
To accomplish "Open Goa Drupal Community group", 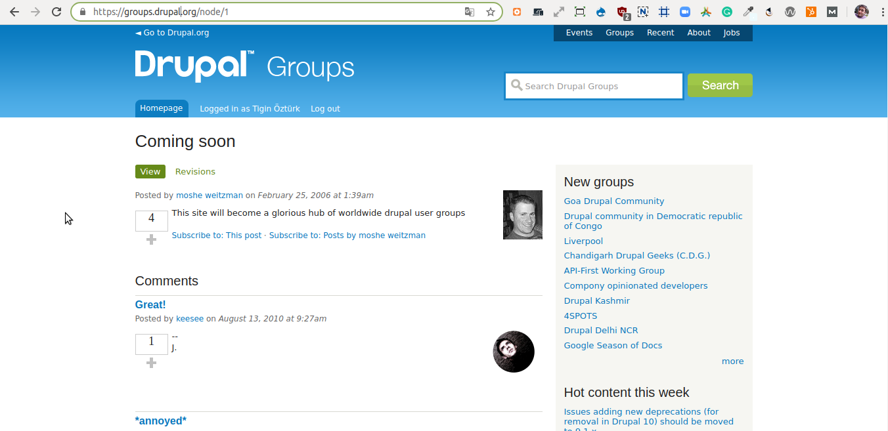I will pyautogui.click(x=614, y=201).
